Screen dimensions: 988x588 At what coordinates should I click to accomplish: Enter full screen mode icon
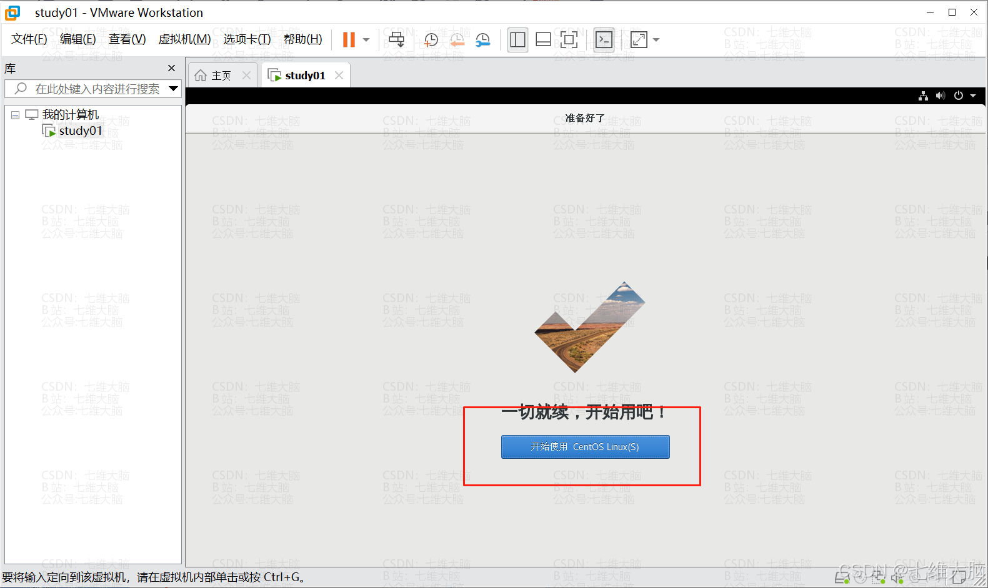click(x=569, y=40)
